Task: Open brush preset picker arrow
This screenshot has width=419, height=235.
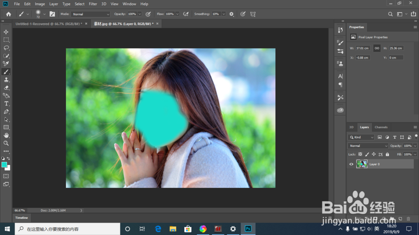Action: [x=44, y=14]
